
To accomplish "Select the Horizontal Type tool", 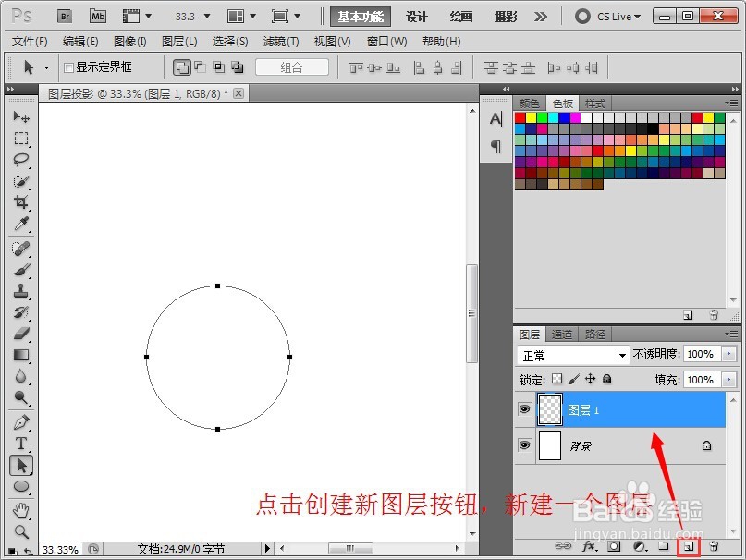I will (x=21, y=444).
